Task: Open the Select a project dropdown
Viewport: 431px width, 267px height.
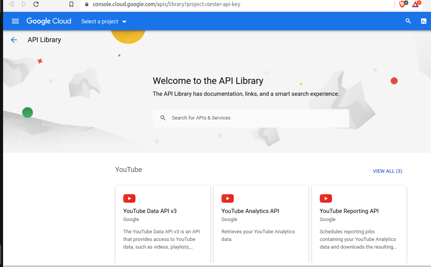Action: pyautogui.click(x=104, y=21)
